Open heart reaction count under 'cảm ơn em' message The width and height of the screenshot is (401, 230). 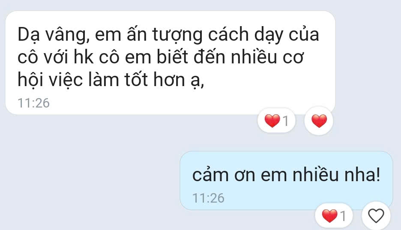pos(334,216)
